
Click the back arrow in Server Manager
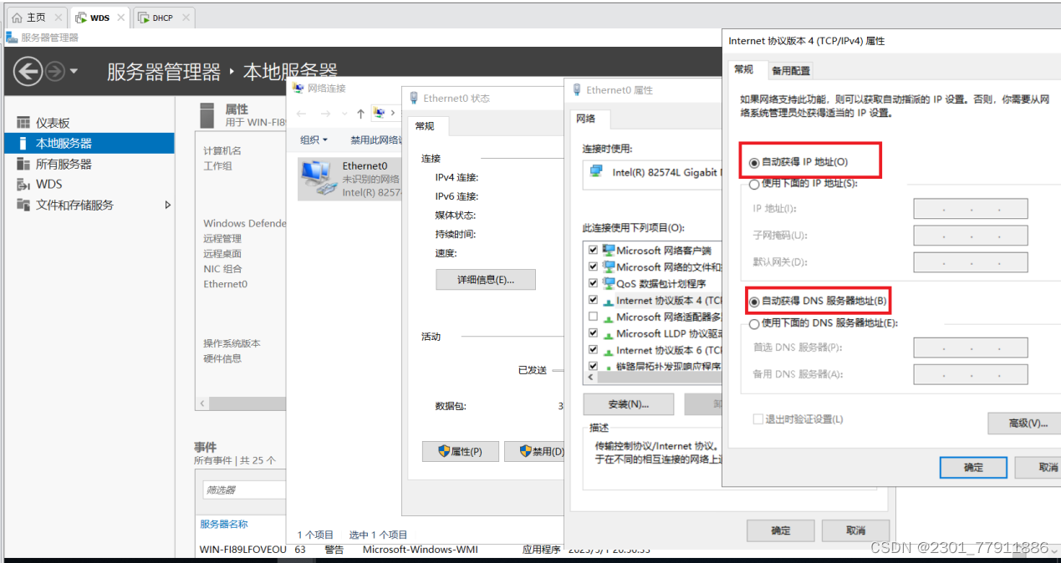pyautogui.click(x=28, y=72)
